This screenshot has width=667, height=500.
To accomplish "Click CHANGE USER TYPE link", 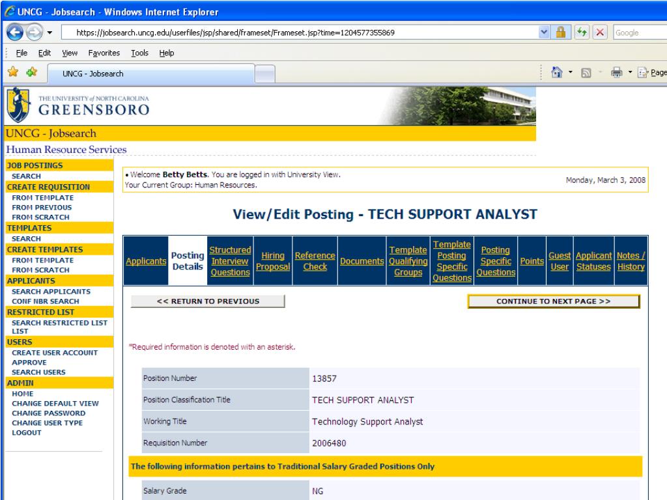I will (x=47, y=423).
